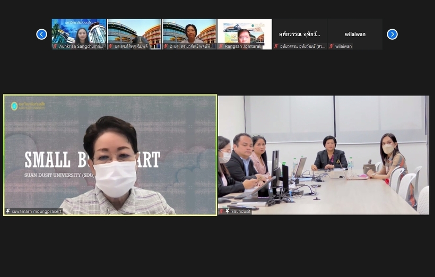435x277 pixels.
Task: Select the tile showing large Thai participant name
Action: [300, 34]
